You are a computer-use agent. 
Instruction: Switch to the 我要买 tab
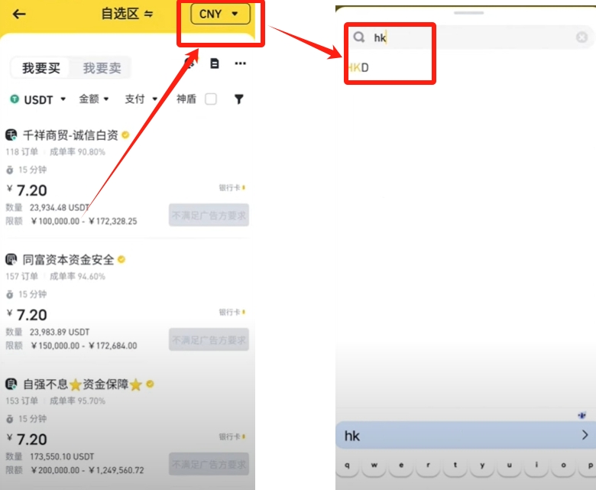(40, 68)
